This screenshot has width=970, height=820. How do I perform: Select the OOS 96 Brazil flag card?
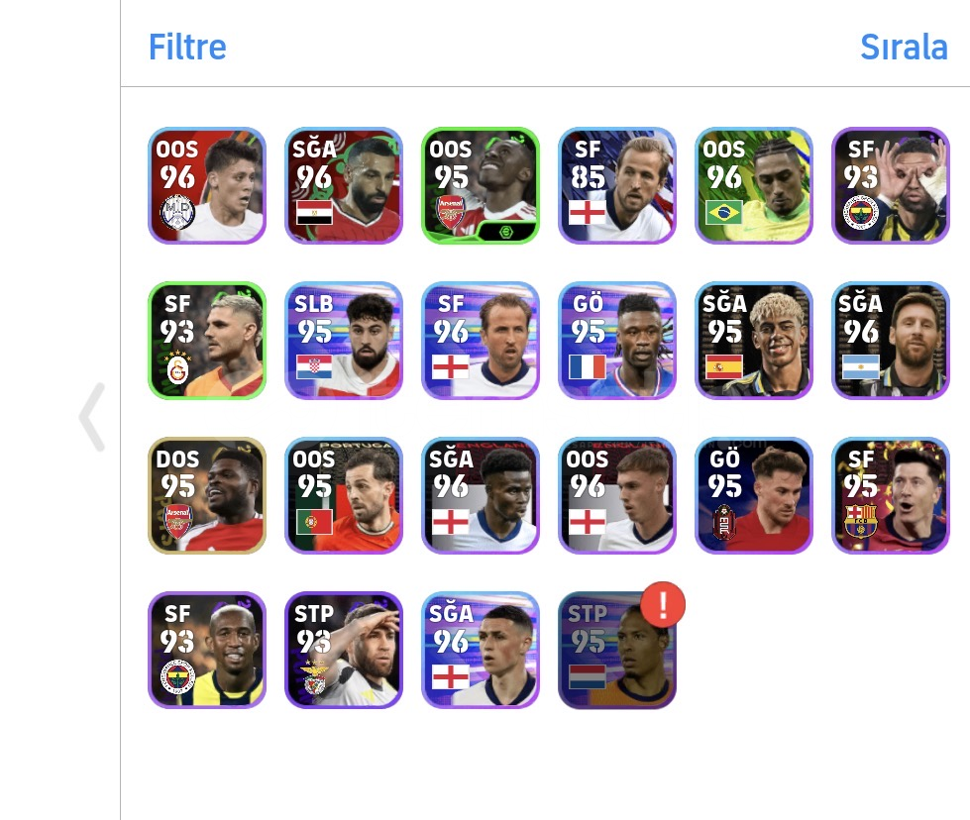pos(754,185)
